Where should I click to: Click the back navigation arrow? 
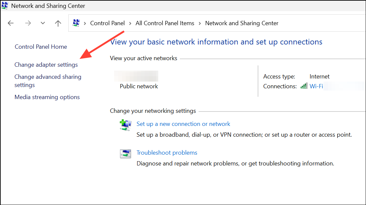pos(11,23)
